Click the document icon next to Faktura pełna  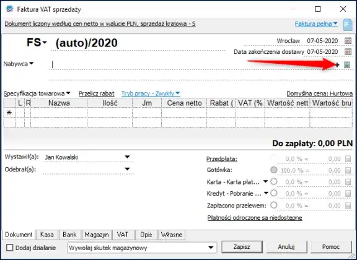[x=348, y=25]
